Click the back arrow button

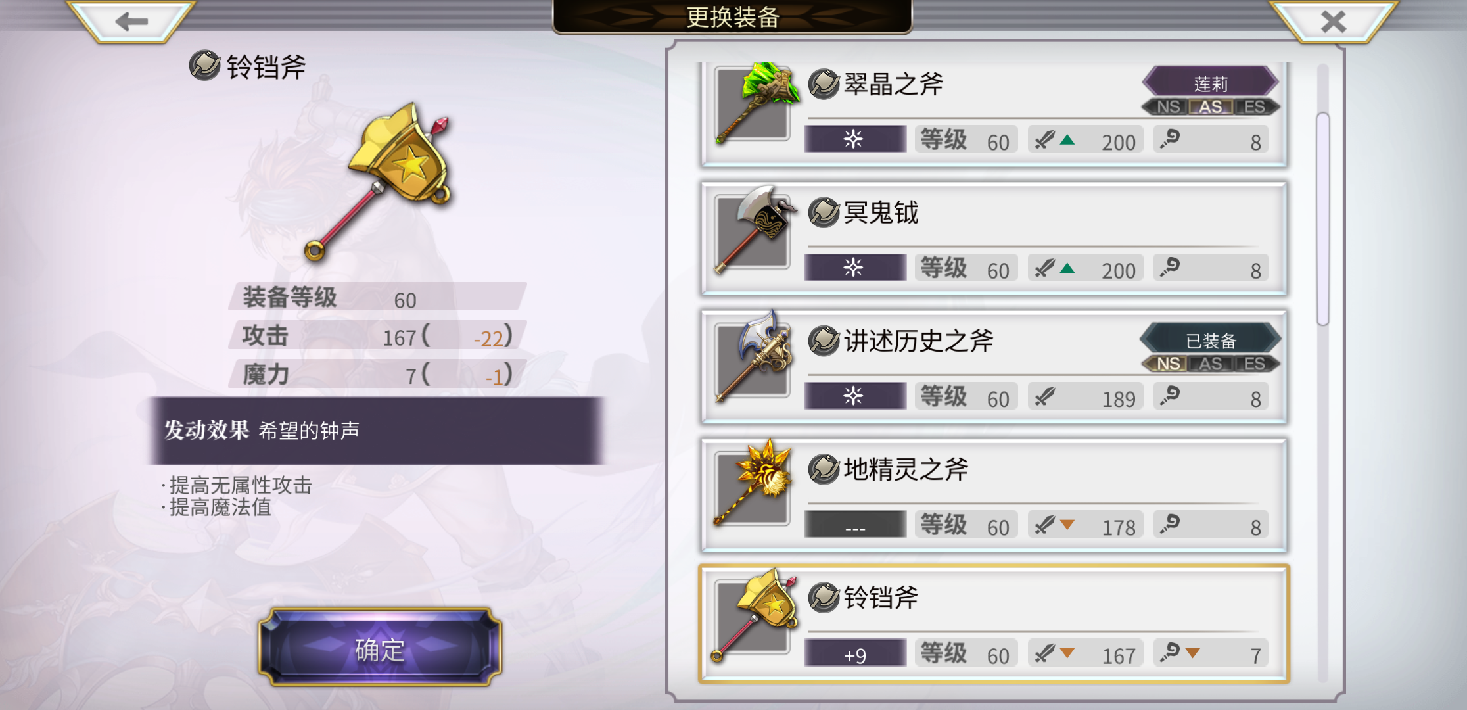131,21
